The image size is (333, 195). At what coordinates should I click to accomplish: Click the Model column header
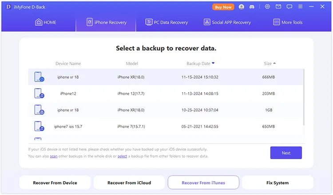click(132, 63)
